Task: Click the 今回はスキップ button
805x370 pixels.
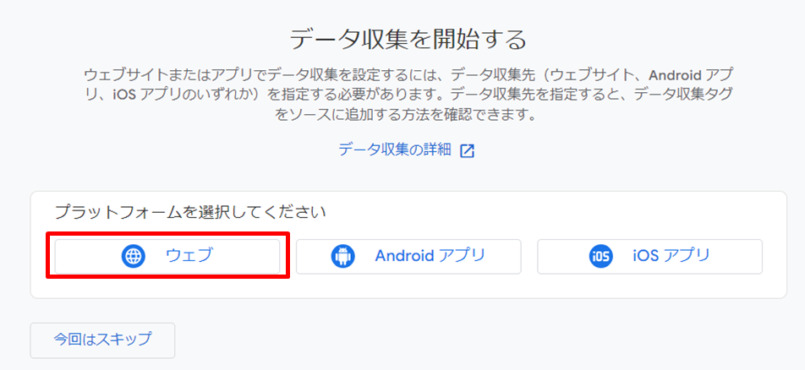Action: tap(102, 340)
